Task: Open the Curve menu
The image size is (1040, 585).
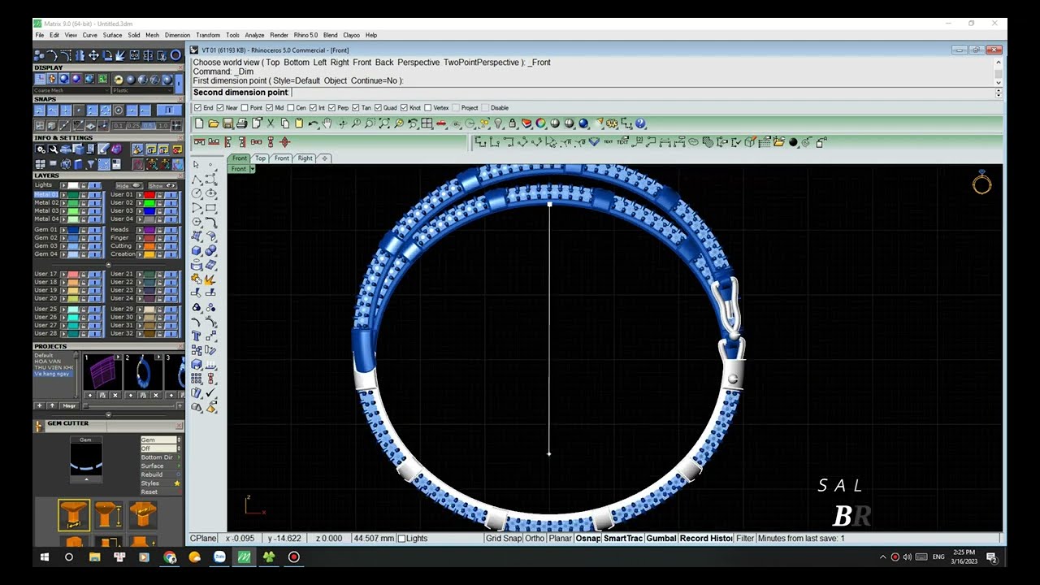Action: pos(89,35)
